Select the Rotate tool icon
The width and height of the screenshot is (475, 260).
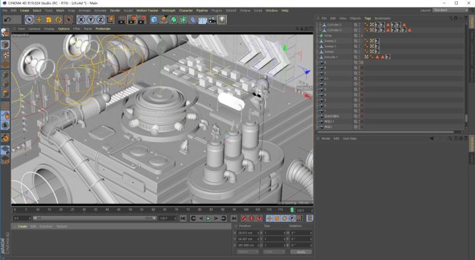58,20
